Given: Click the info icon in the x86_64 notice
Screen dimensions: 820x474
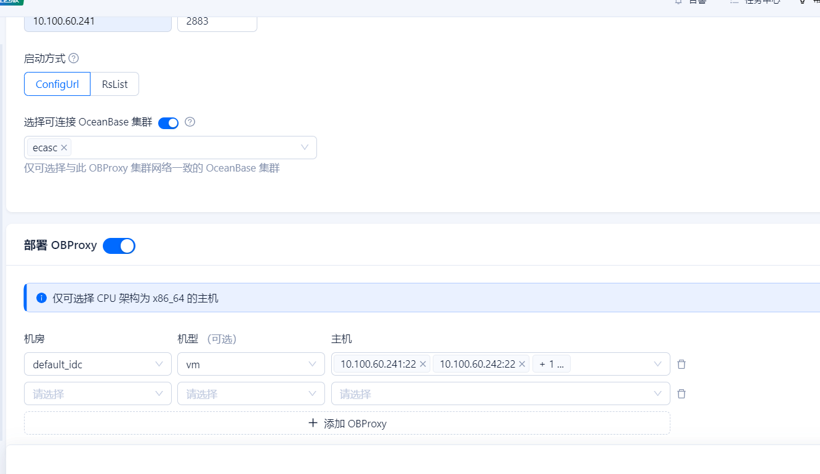Looking at the screenshot, I should point(42,298).
